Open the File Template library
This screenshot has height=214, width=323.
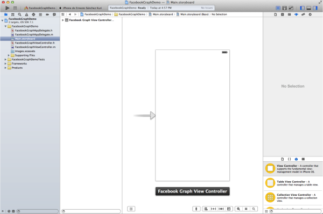(x=283, y=159)
